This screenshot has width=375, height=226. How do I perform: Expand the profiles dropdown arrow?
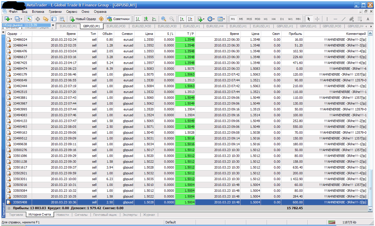click(x=21, y=19)
